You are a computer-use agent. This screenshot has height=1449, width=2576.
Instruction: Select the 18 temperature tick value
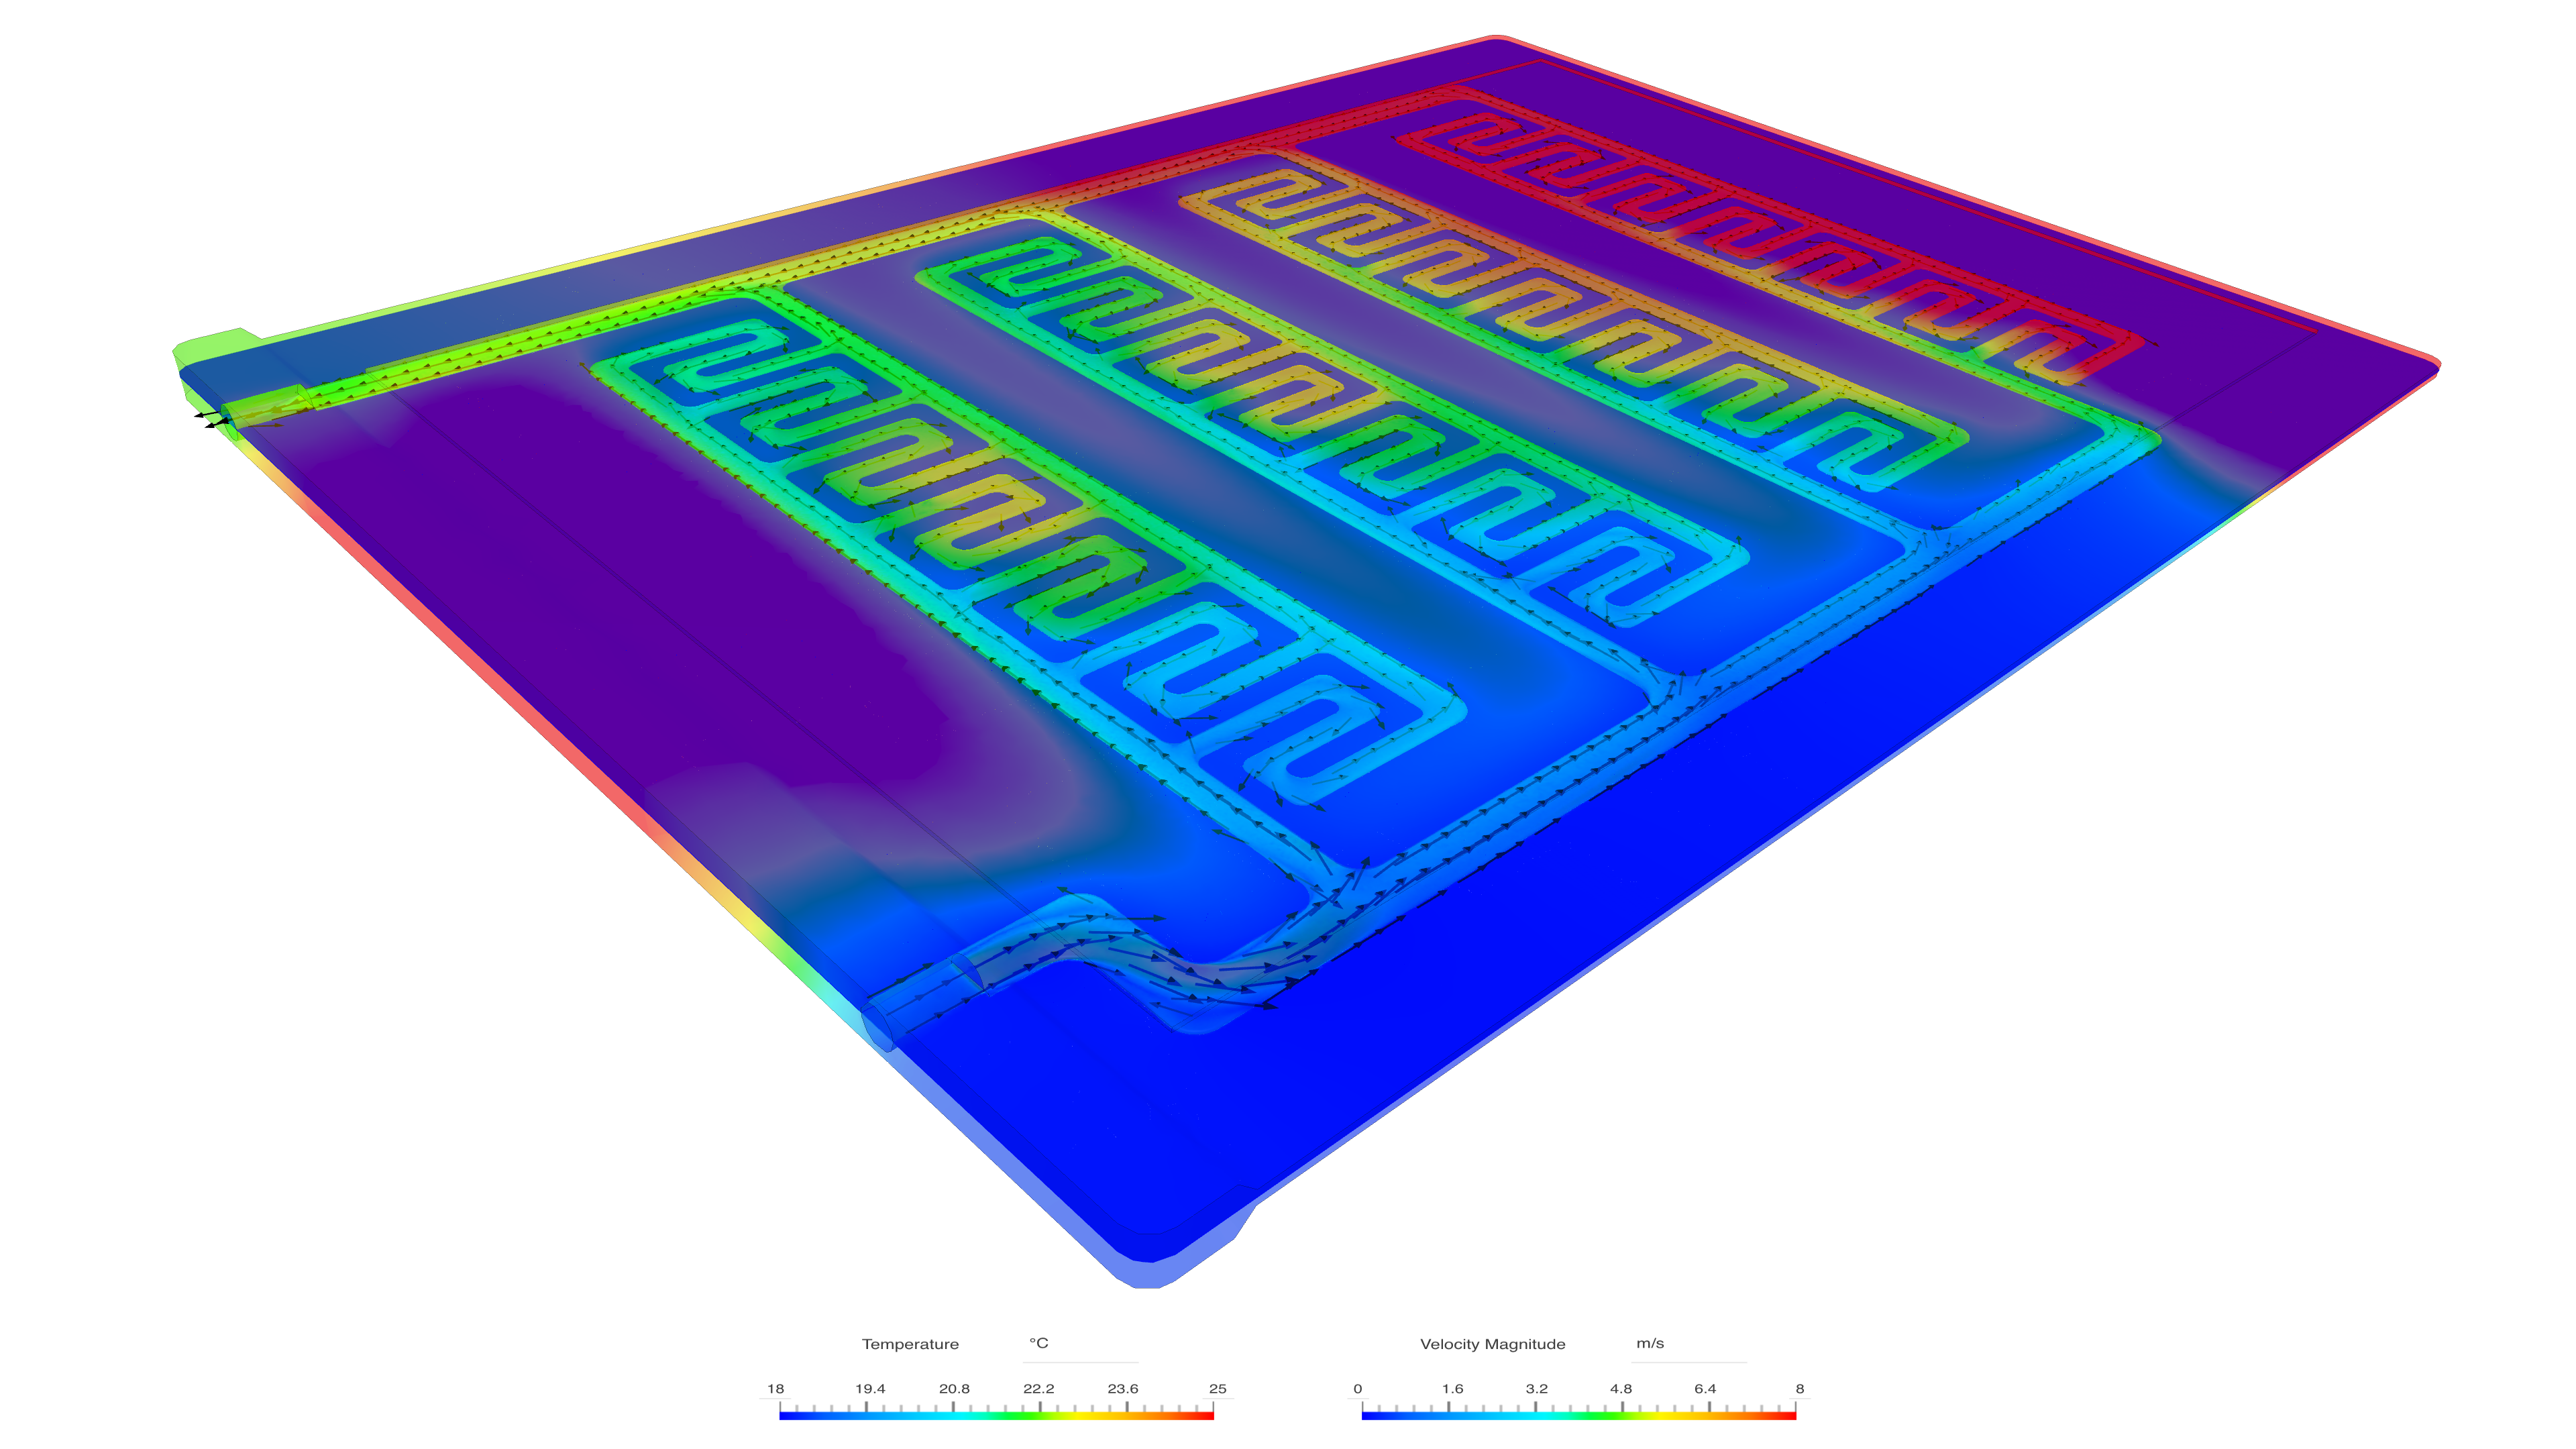[x=776, y=1389]
